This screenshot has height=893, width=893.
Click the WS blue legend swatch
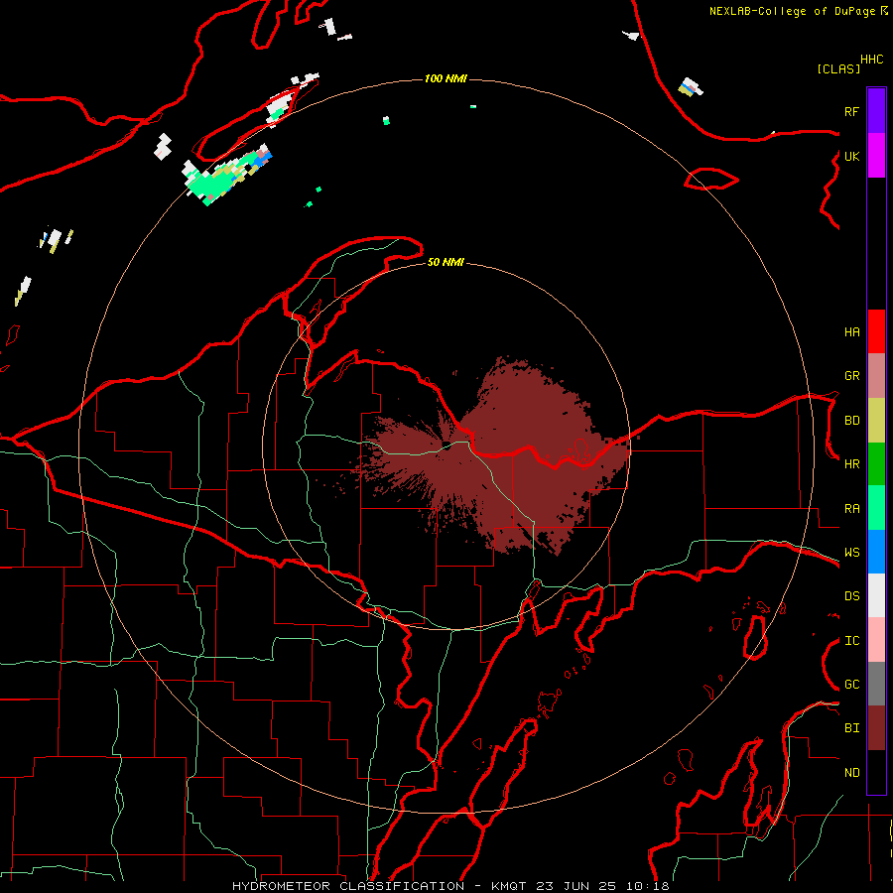click(x=876, y=552)
